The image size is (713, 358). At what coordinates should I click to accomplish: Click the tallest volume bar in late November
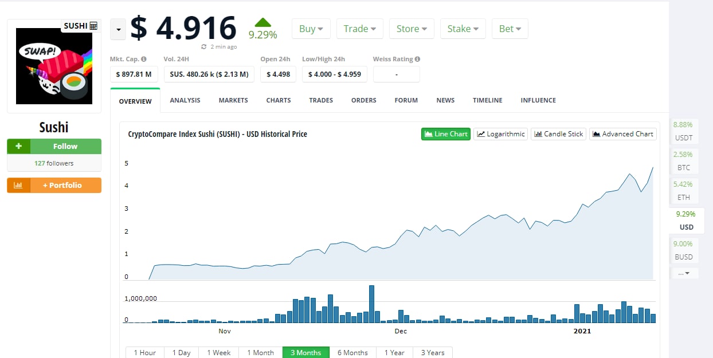[371, 304]
